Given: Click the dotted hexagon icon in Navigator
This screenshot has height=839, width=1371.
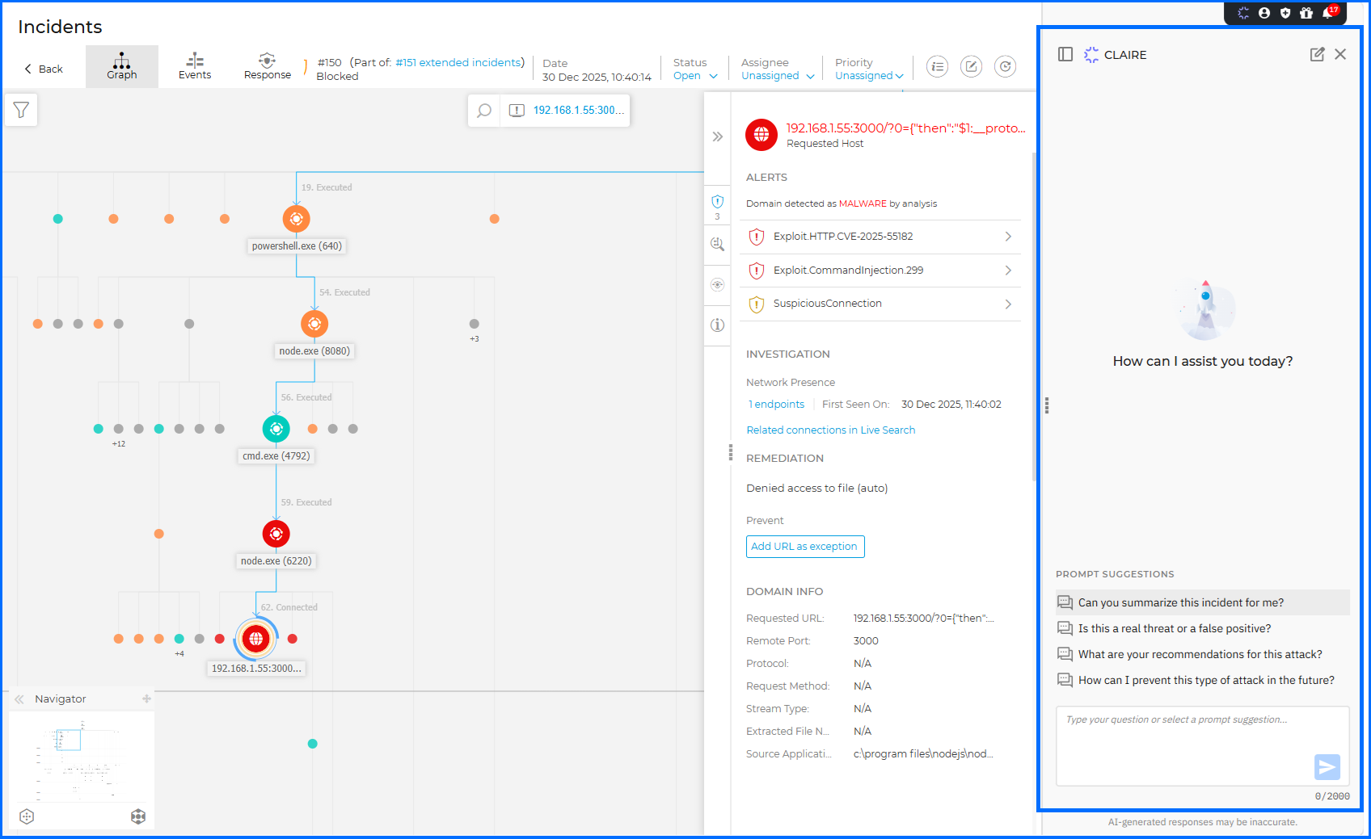Looking at the screenshot, I should pos(27,816).
